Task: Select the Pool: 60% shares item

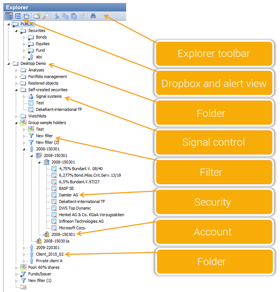Action: tap(44, 267)
